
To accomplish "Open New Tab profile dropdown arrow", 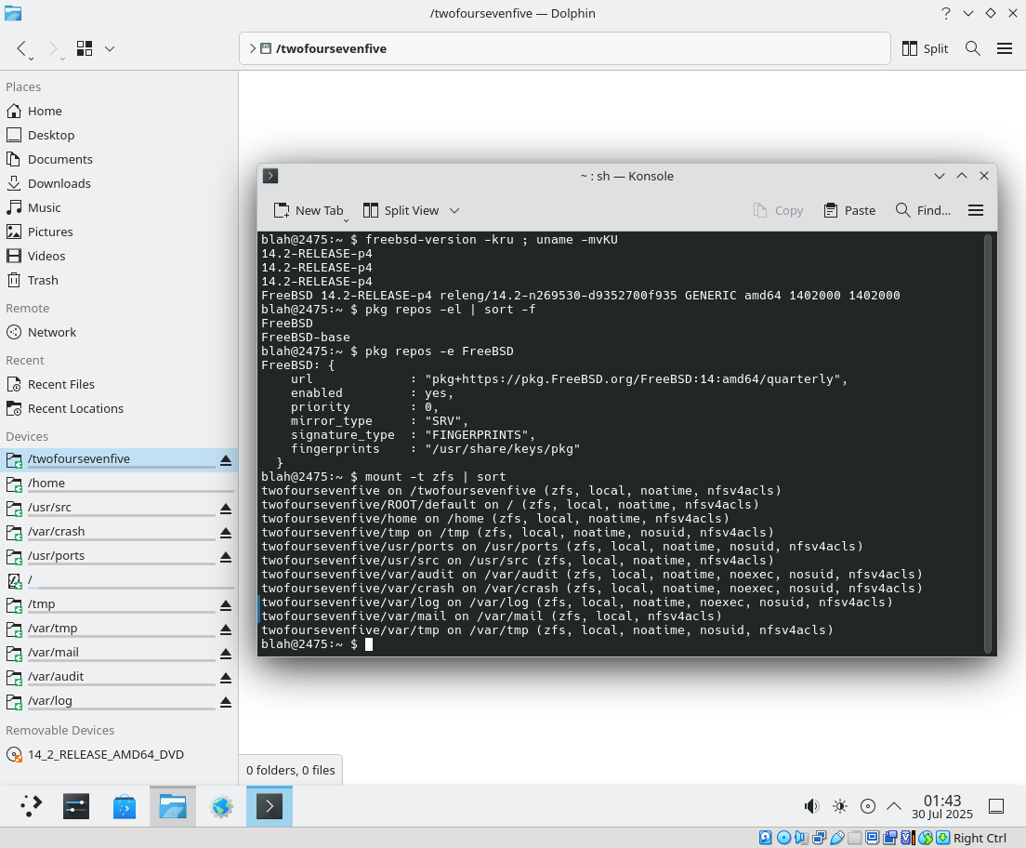I will tap(346, 220).
